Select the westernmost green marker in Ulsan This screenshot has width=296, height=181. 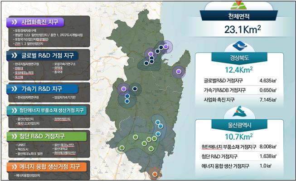(x=122, y=147)
